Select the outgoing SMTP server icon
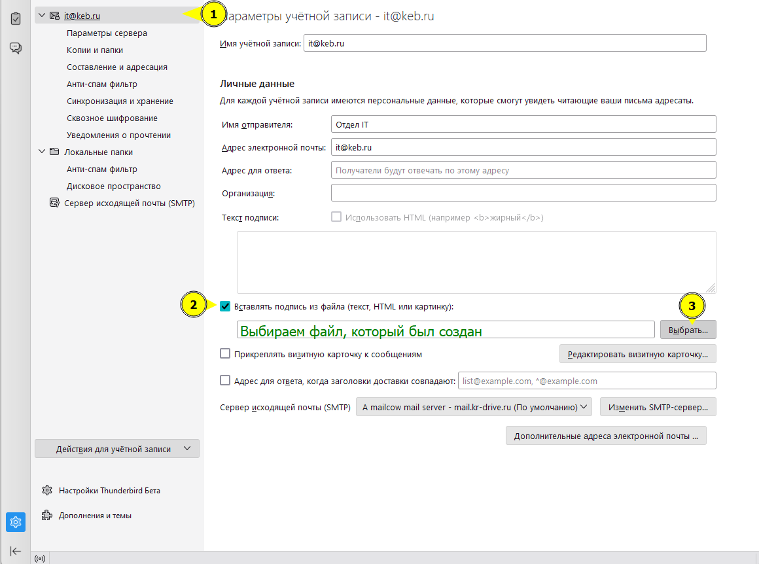The width and height of the screenshot is (759, 564). point(54,203)
